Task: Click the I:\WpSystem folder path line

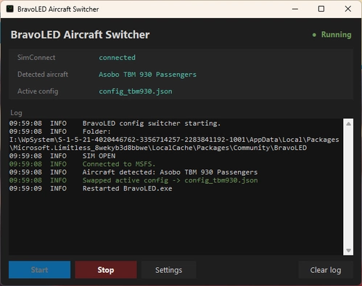Action: click(174, 140)
